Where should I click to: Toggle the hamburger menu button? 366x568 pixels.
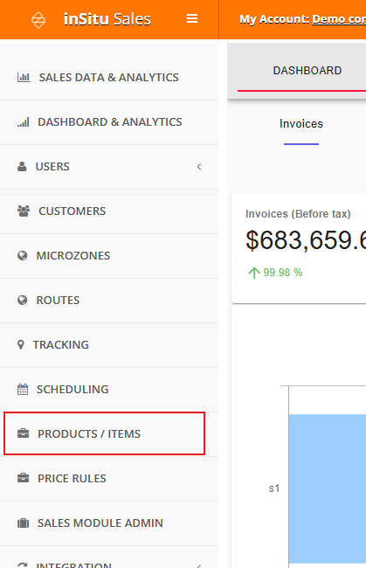pos(192,18)
